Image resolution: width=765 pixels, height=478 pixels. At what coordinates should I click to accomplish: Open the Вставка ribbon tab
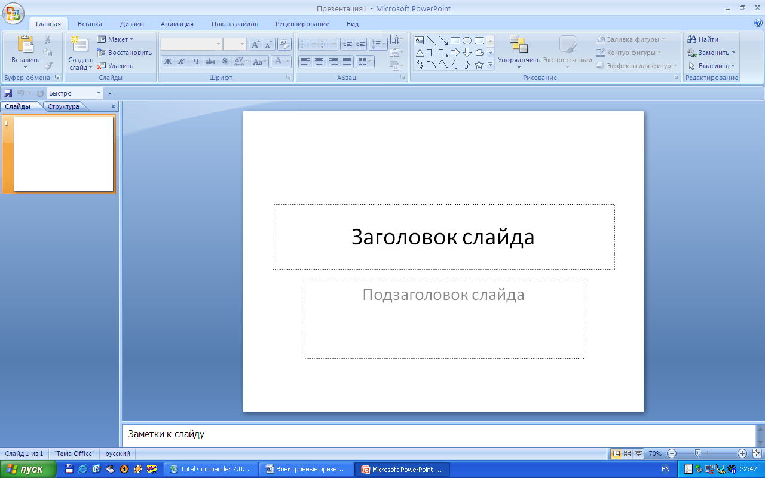coord(90,24)
